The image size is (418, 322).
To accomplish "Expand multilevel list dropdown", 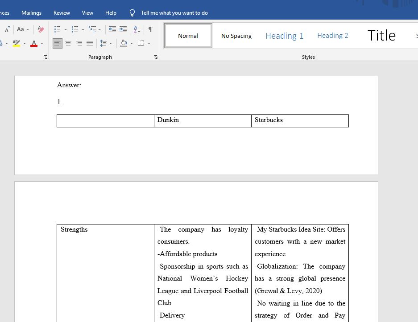I will [99, 29].
